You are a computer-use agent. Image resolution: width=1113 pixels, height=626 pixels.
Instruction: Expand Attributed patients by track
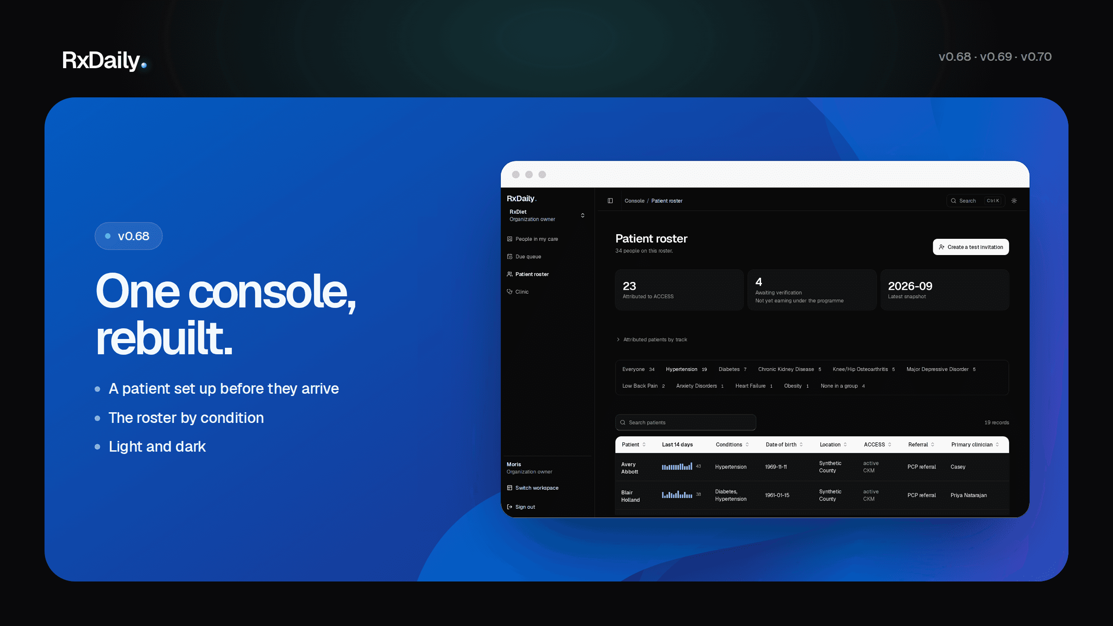pyautogui.click(x=652, y=339)
